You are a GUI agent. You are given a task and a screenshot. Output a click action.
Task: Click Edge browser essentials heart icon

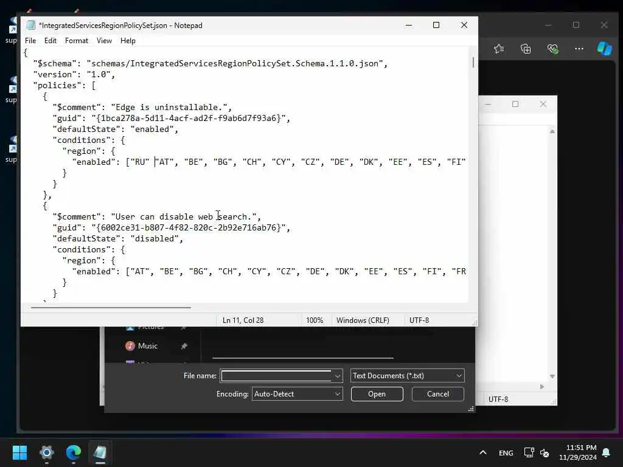pos(552,49)
